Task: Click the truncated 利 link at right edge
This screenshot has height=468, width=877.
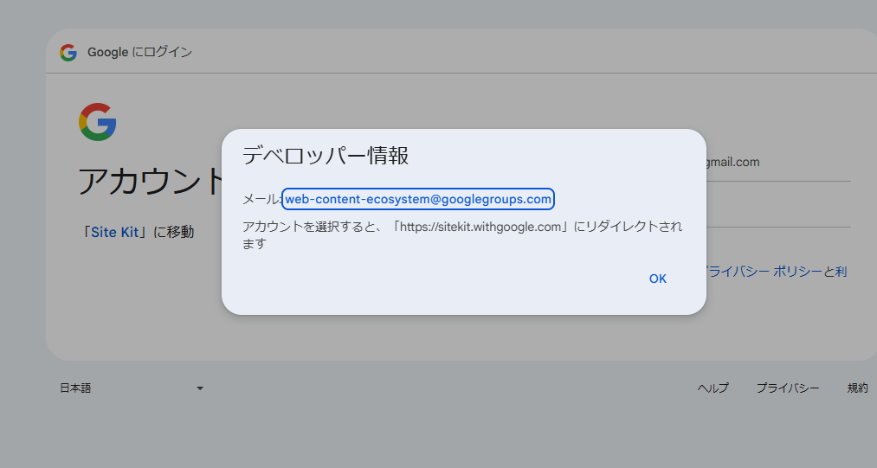Action: point(840,272)
